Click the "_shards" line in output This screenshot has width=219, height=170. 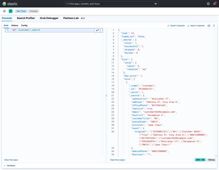128,40
